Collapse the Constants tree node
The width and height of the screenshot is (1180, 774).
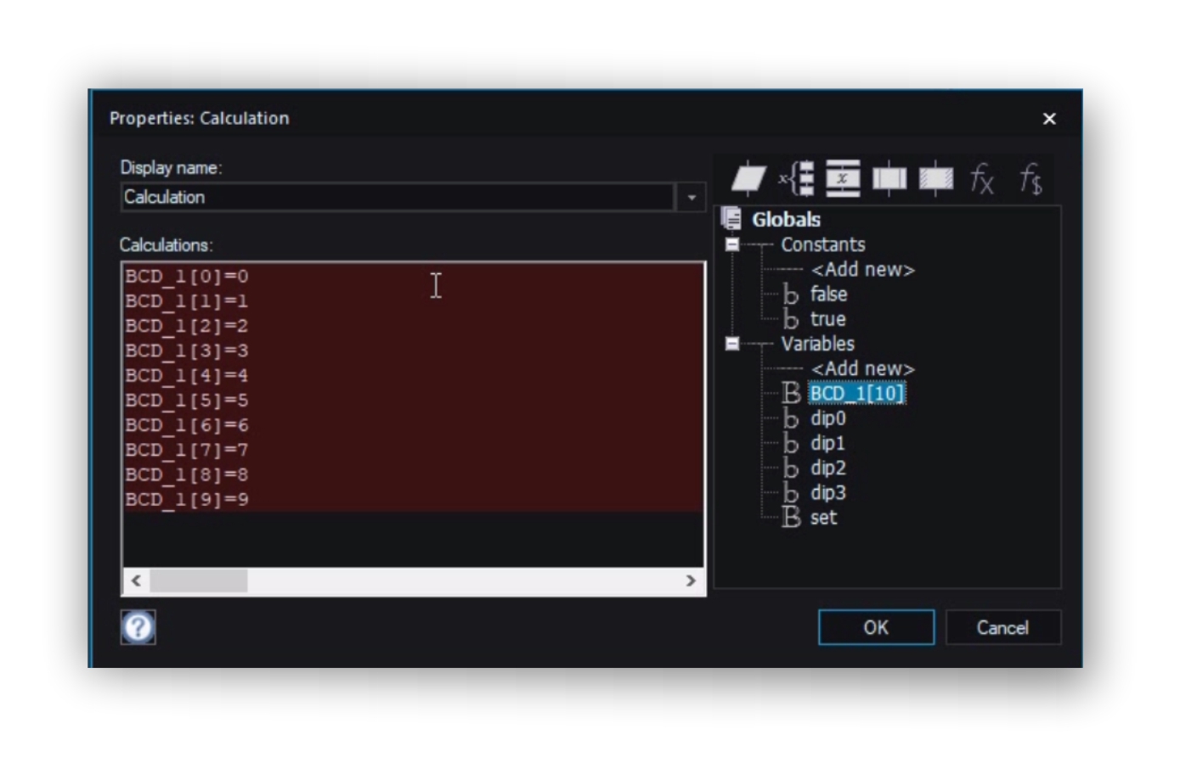click(x=731, y=244)
